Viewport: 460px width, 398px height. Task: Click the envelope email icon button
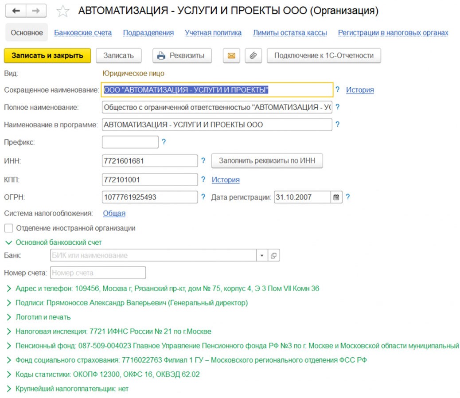click(231, 55)
